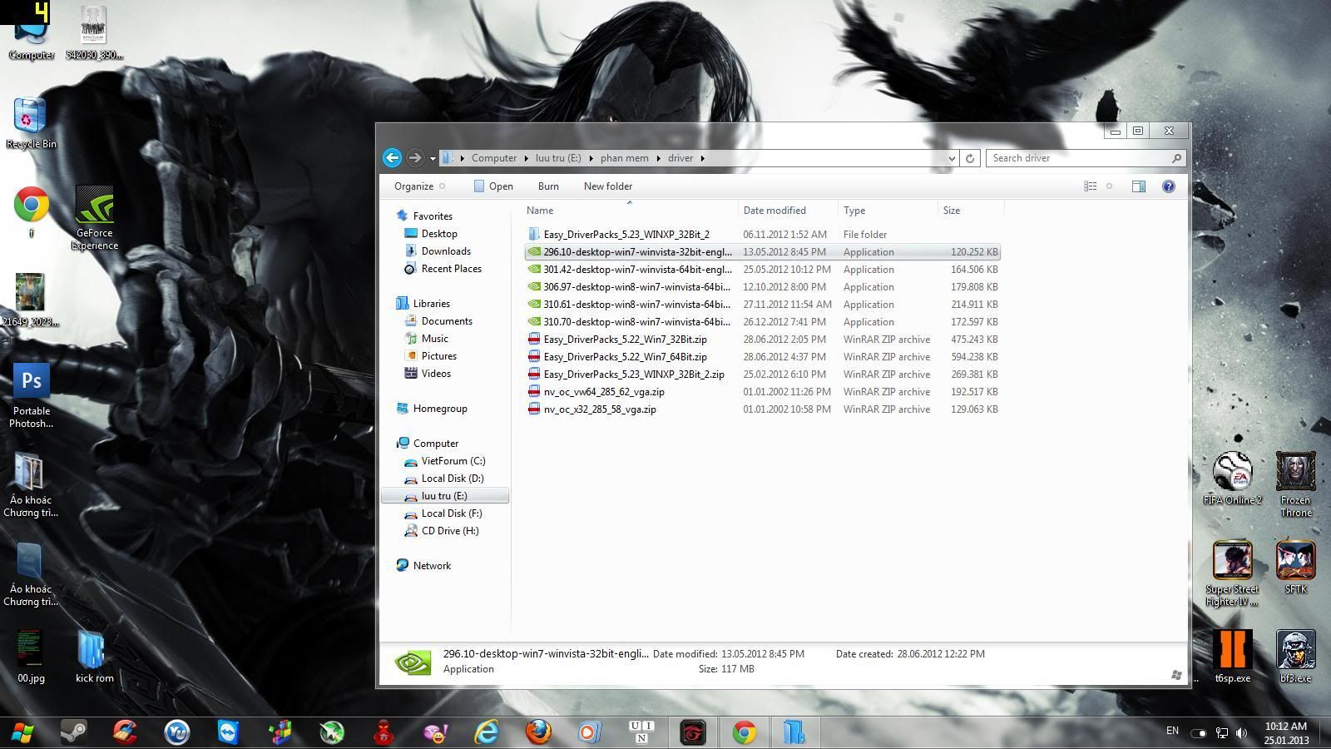
Task: Change view using the view icon
Action: click(1090, 186)
